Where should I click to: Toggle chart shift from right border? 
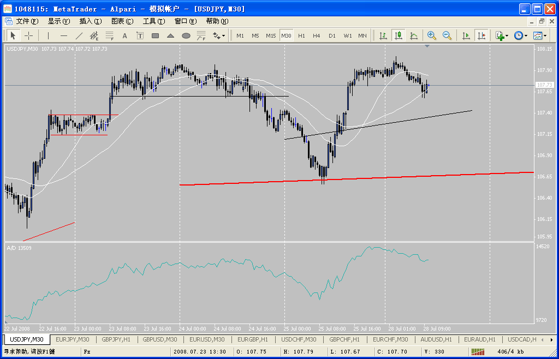(x=481, y=35)
